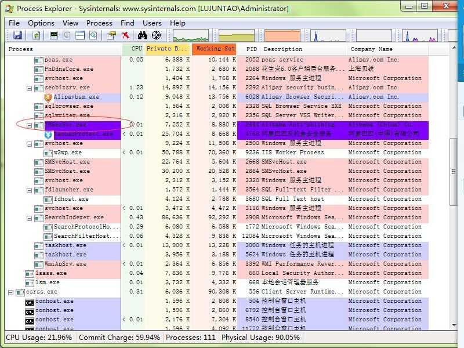The height and width of the screenshot is (348, 464).
Task: Select the conhost.exe row with PID 504
Action: [x=217, y=301]
